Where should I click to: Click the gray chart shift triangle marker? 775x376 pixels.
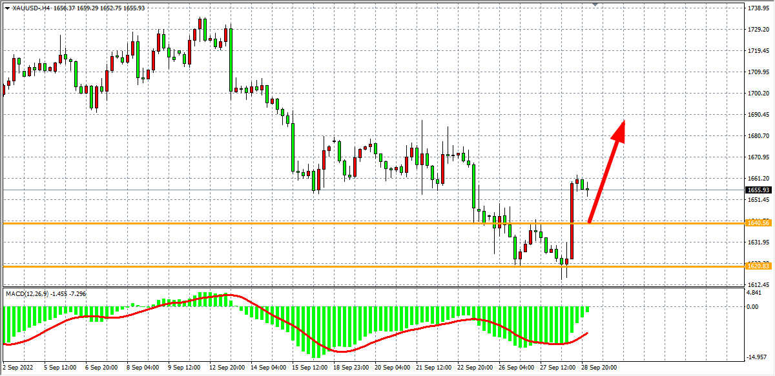(x=595, y=5)
